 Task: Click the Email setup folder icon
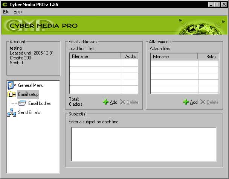pos(12,94)
